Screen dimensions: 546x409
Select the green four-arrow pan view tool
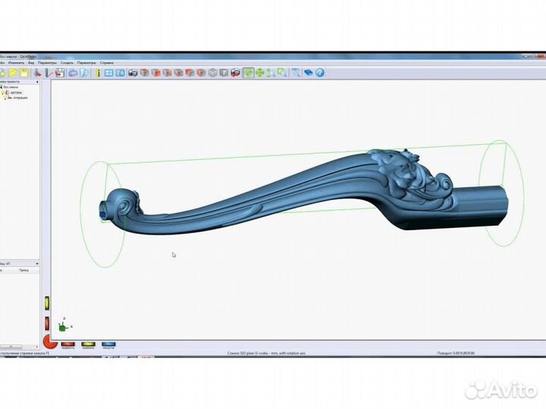pyautogui.click(x=259, y=73)
